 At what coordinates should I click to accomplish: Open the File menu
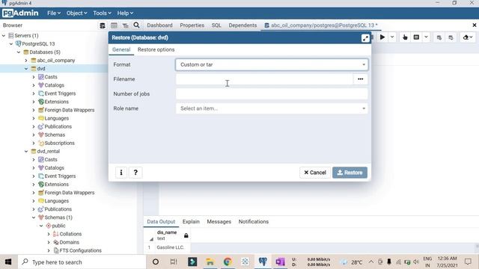pyautogui.click(x=54, y=13)
